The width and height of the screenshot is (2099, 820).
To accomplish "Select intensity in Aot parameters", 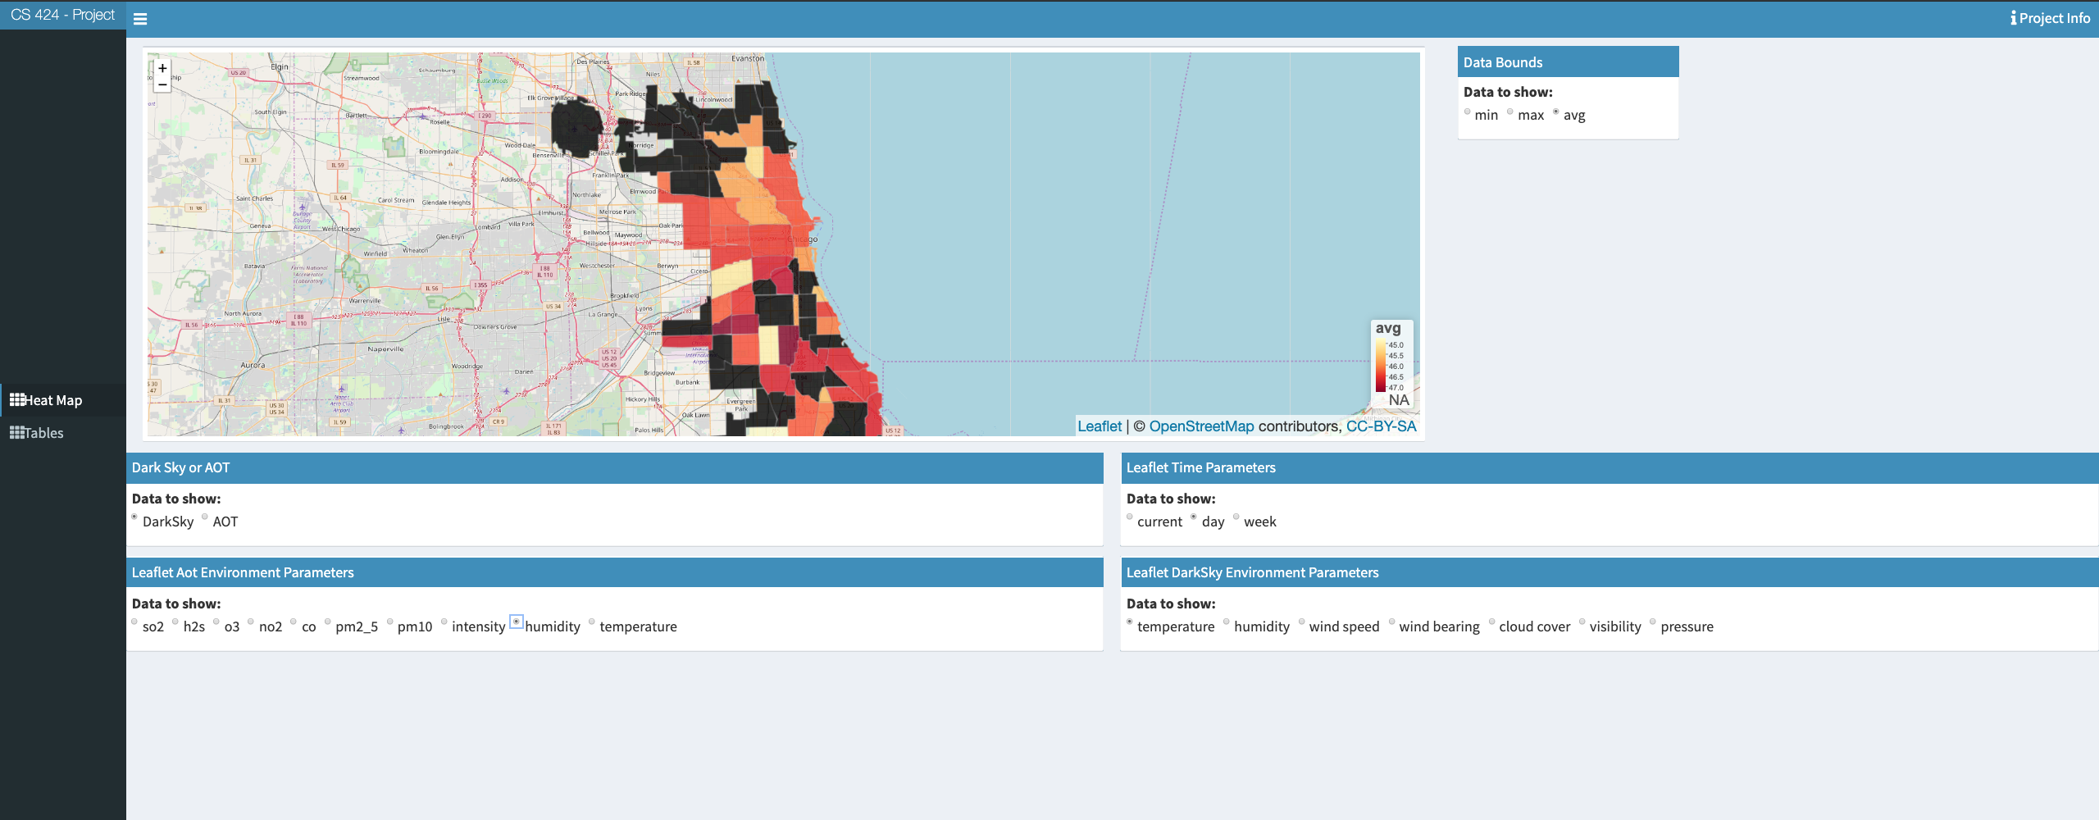I will (444, 622).
